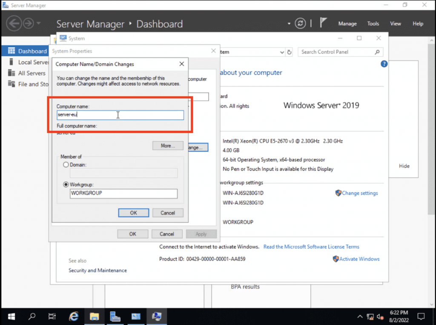Click the refresh icon in the System address bar

pos(289,51)
